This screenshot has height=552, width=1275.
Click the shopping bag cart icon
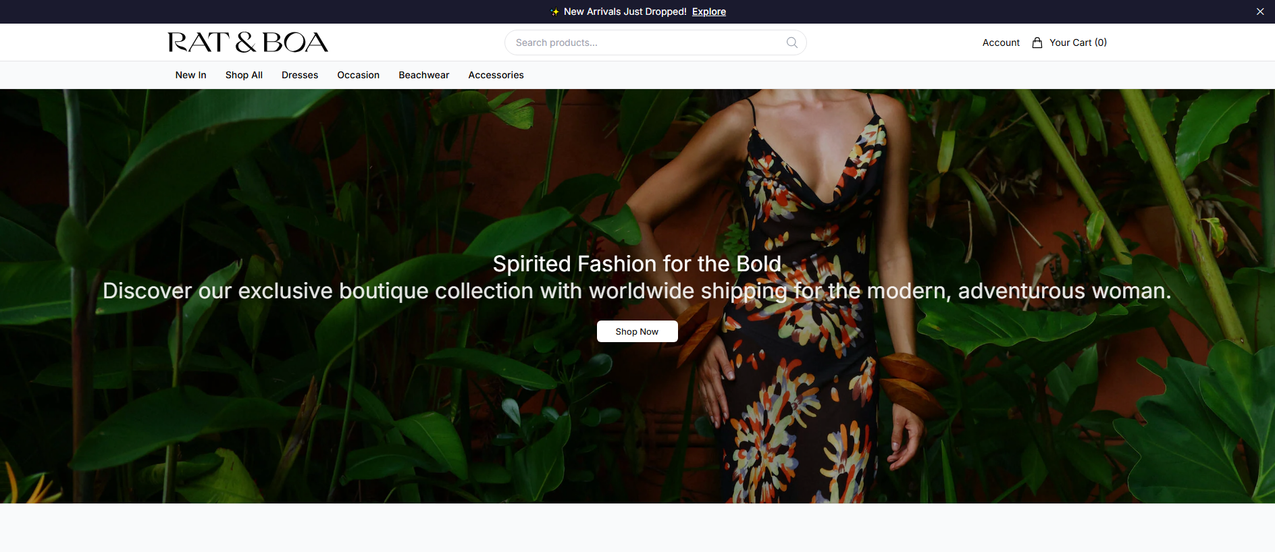[1037, 43]
